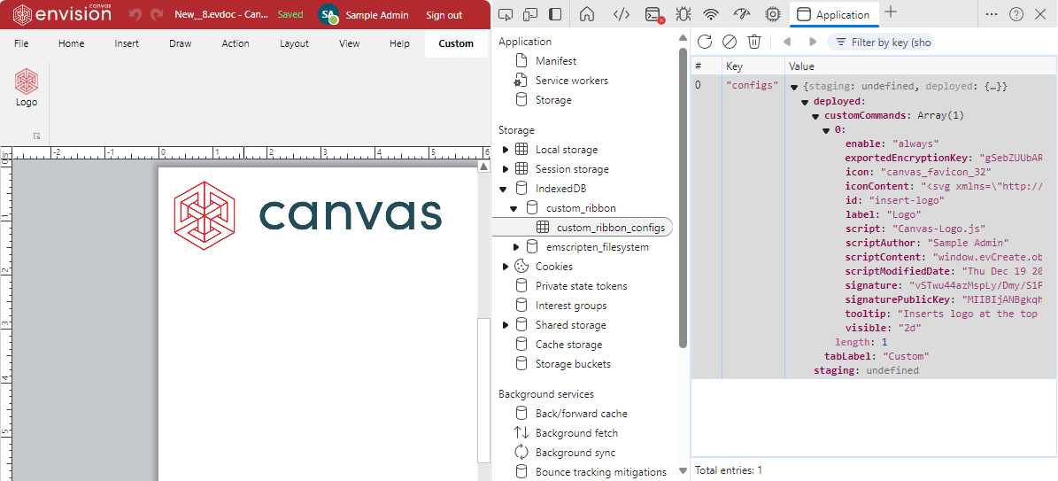Open the Performance gauge icon
Screen dimensions: 1058x481
[741, 14]
